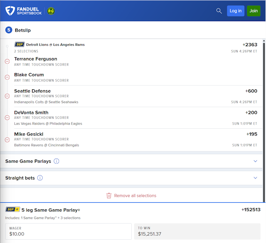
Task: Remove Terrance Ferguson selection
Action: (7, 61)
